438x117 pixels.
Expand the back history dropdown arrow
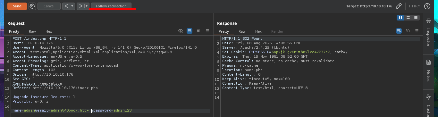tap(72, 6)
